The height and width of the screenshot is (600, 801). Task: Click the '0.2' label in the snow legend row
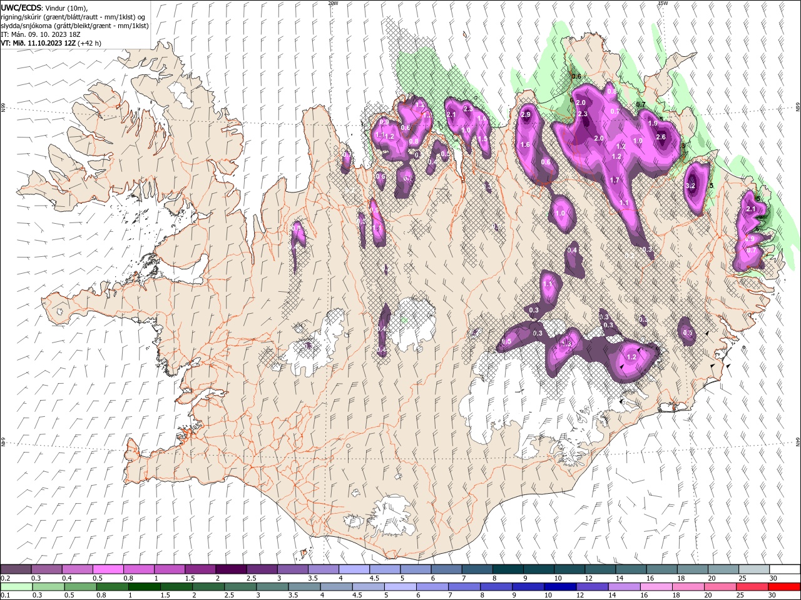point(6,578)
